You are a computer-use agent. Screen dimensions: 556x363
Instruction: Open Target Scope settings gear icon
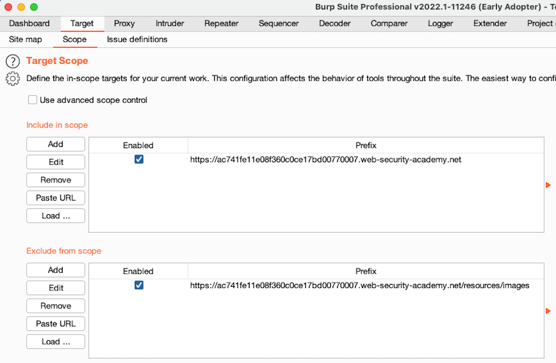13,79
